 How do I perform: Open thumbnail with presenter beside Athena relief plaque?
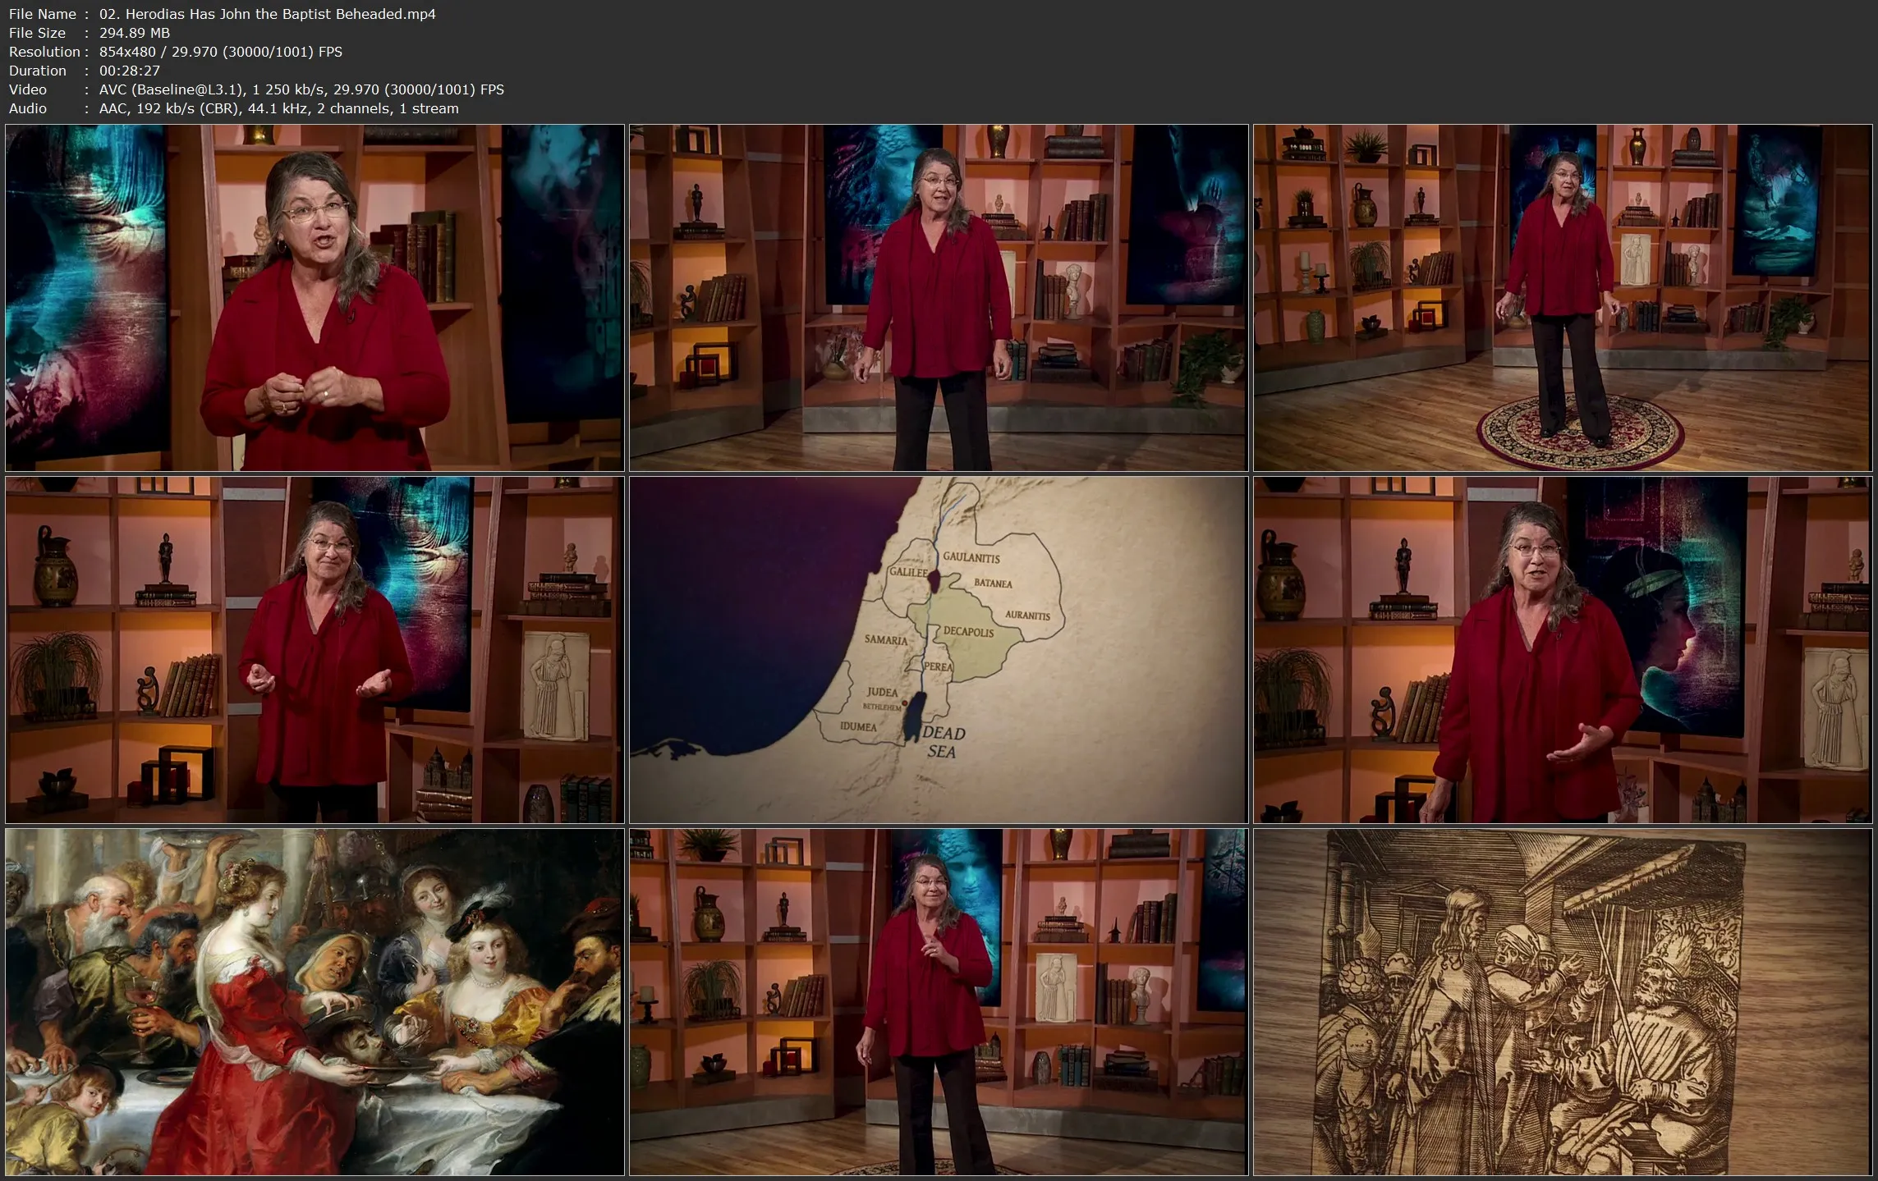tap(315, 649)
